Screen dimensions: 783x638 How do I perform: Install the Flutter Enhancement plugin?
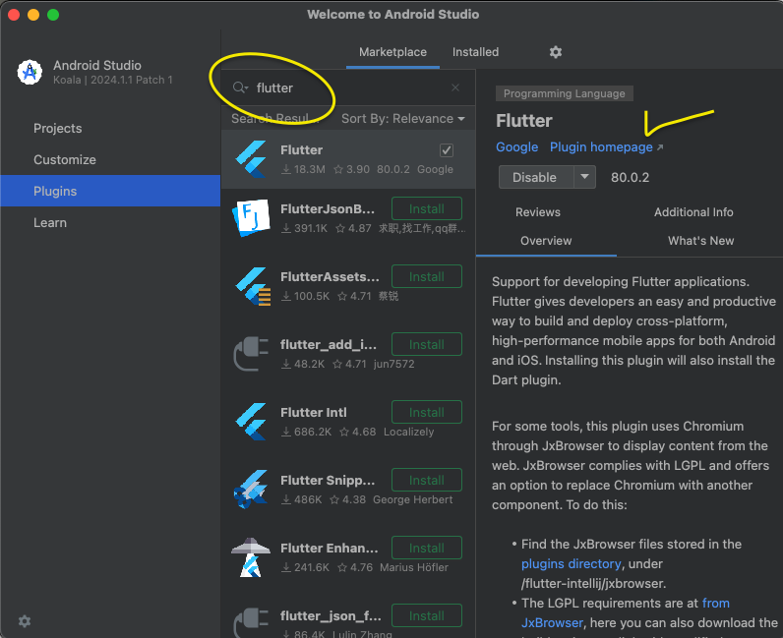click(x=427, y=549)
